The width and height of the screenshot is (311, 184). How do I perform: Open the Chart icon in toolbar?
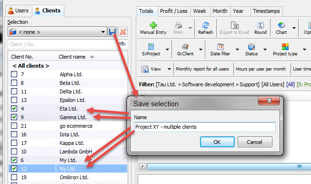click(x=281, y=25)
